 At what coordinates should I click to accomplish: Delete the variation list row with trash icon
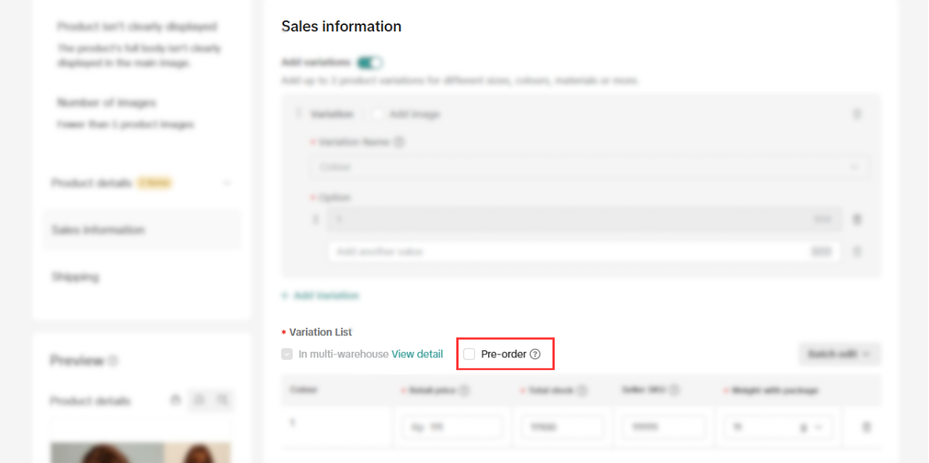pyautogui.click(x=866, y=427)
